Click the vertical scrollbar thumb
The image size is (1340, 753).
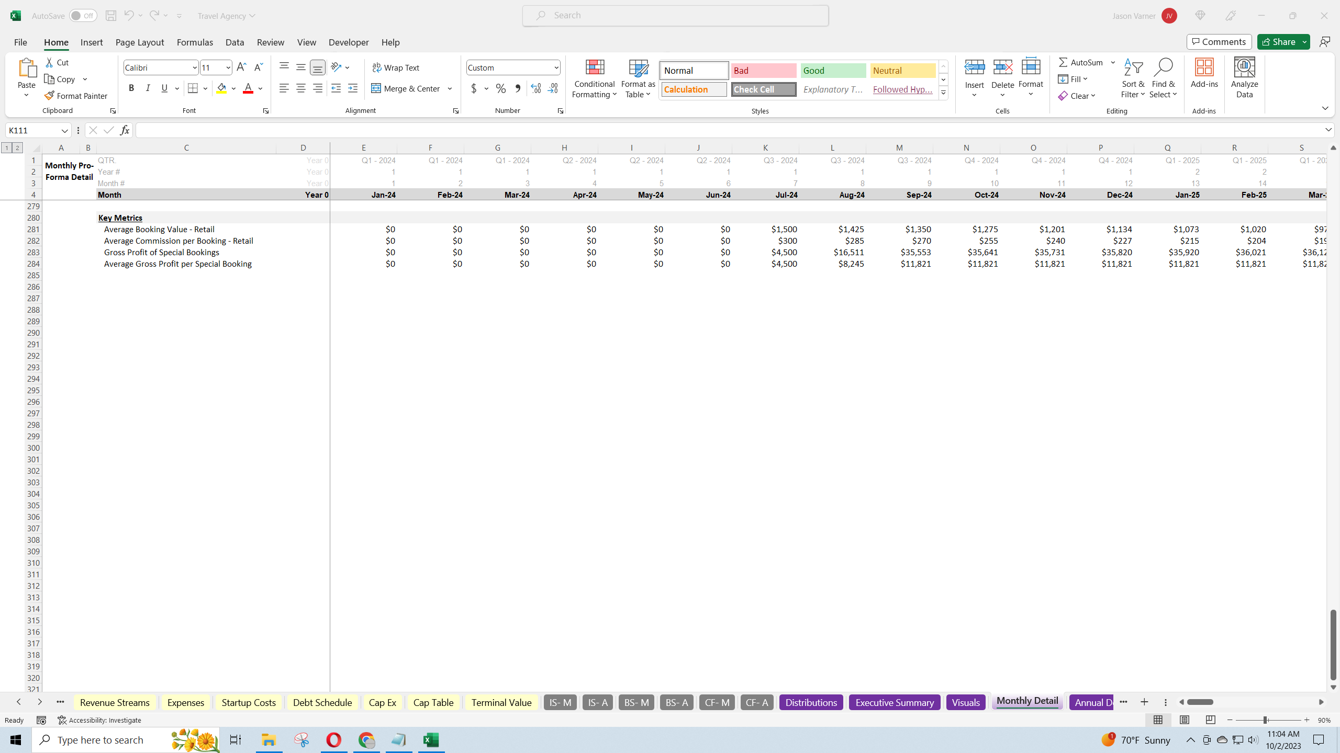point(1333,645)
